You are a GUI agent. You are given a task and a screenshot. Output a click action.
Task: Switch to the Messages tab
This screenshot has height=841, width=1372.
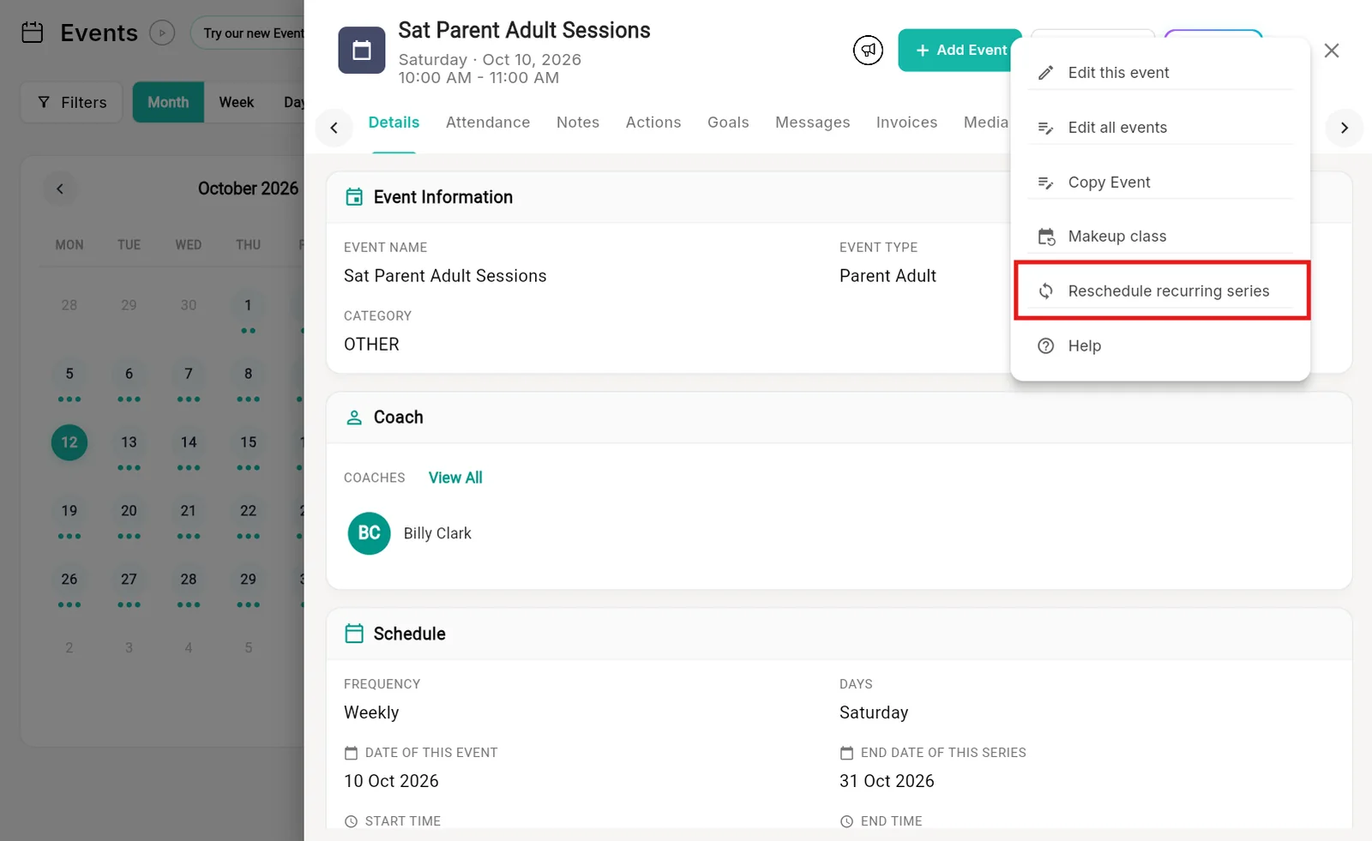pos(813,123)
